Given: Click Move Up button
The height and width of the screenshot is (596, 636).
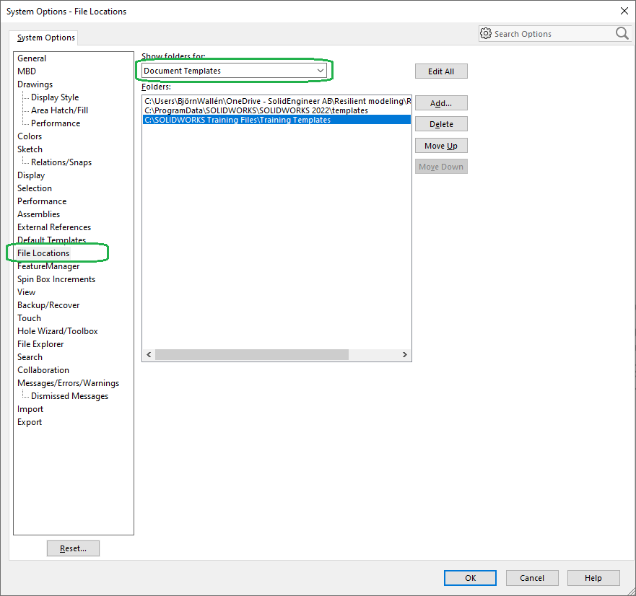Looking at the screenshot, I should pyautogui.click(x=441, y=146).
